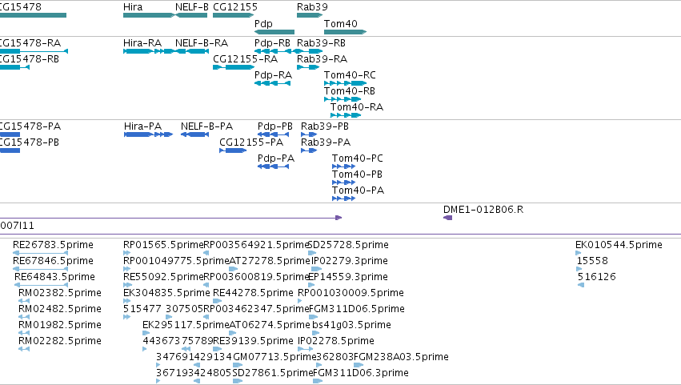Click the Pdp-PB protein label
The image size is (681, 385).
point(275,126)
